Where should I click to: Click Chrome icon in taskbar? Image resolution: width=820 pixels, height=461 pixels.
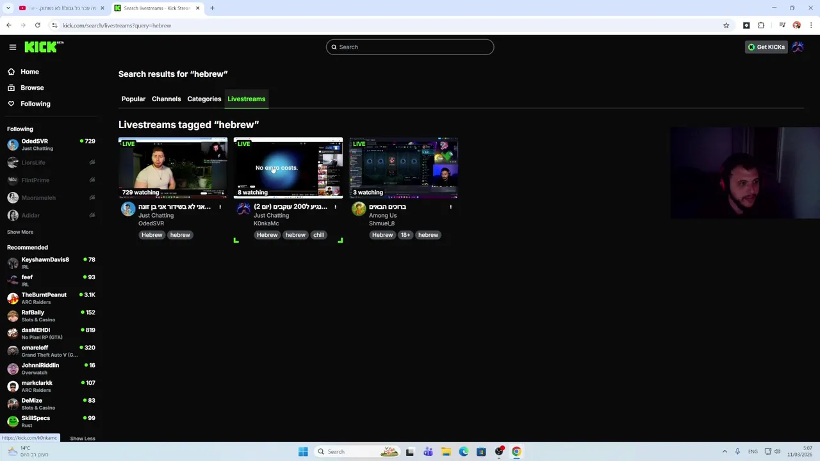pyautogui.click(x=516, y=451)
